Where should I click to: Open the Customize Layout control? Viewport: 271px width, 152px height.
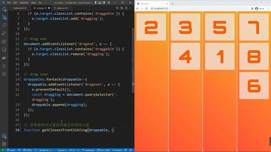click(x=109, y=3)
